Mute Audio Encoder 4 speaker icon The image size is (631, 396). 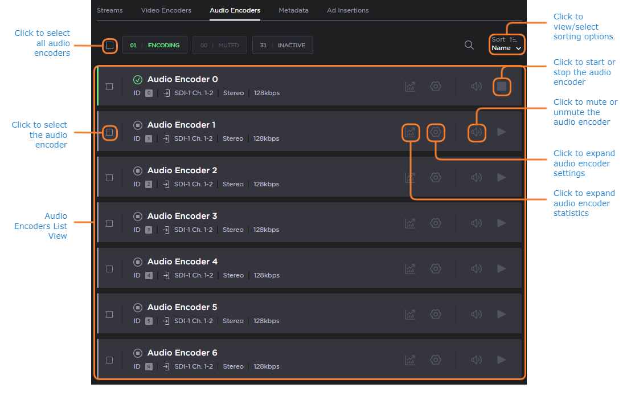coord(477,269)
